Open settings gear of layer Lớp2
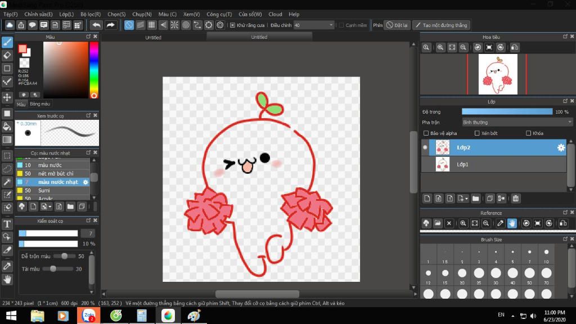 (x=561, y=148)
